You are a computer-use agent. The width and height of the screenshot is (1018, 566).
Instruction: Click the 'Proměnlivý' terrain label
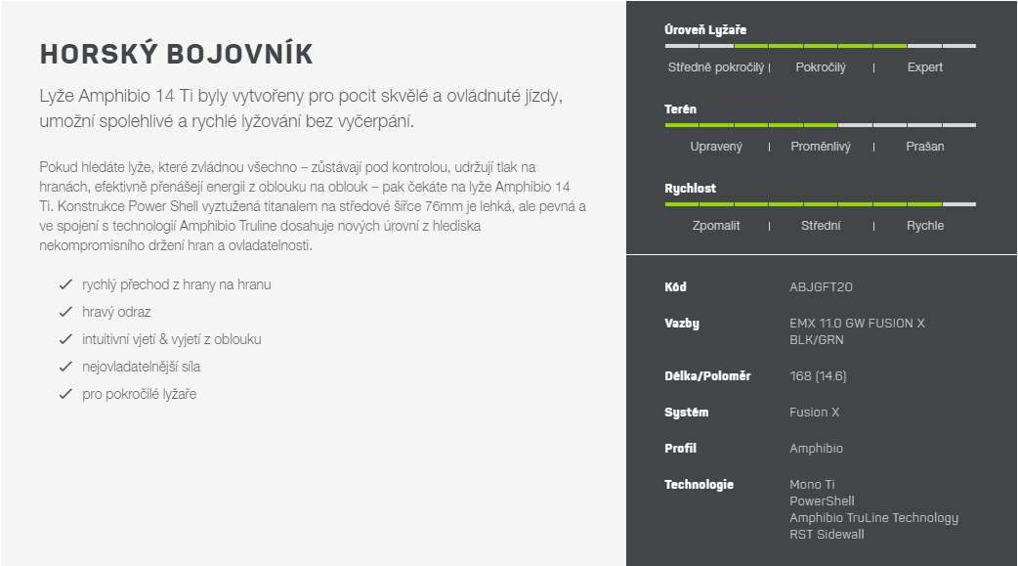821,147
